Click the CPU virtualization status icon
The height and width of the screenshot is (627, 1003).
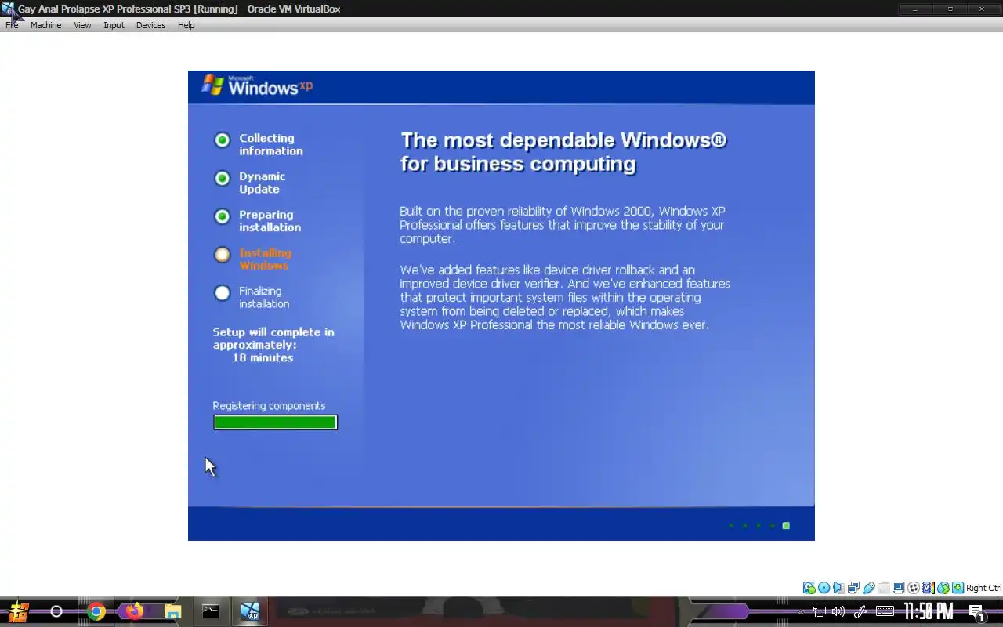[x=928, y=588]
